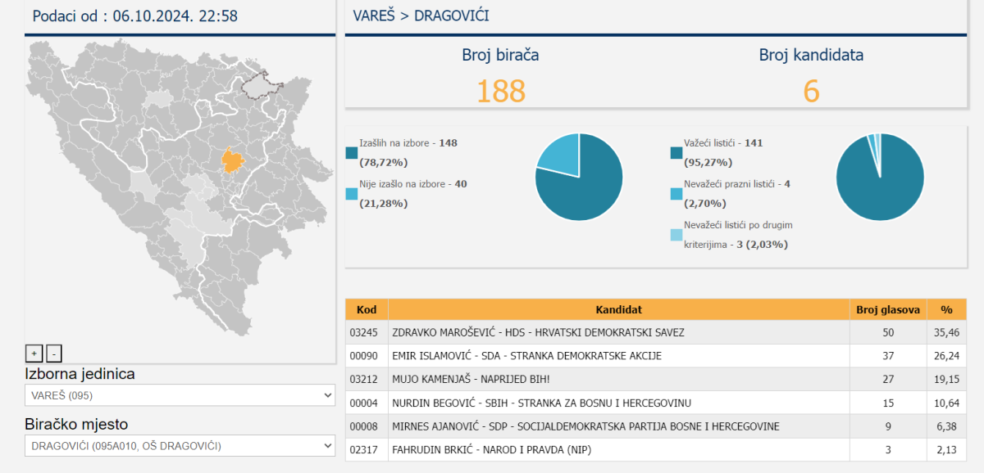The height and width of the screenshot is (473, 984).
Task: Click the Kod column header
Action: click(367, 309)
